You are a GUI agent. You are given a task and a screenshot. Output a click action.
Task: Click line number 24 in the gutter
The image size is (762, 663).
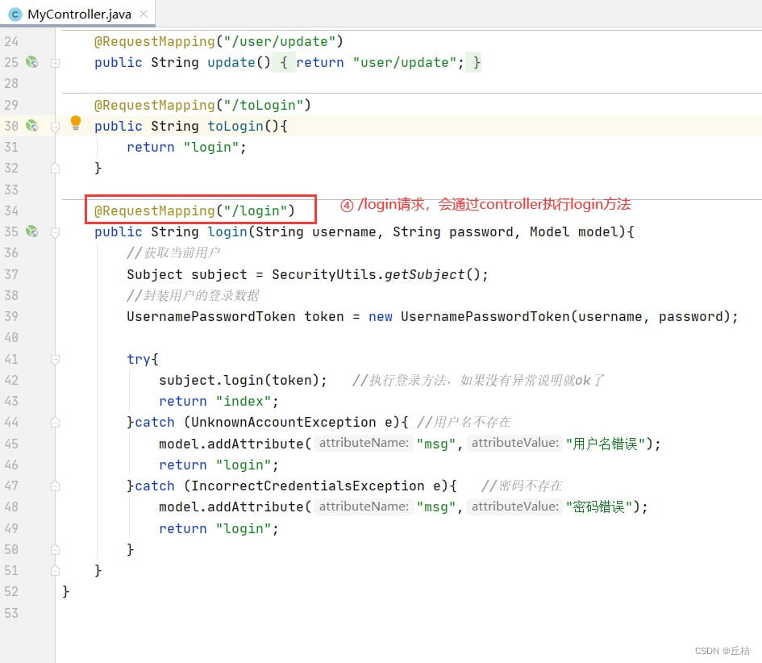11,41
